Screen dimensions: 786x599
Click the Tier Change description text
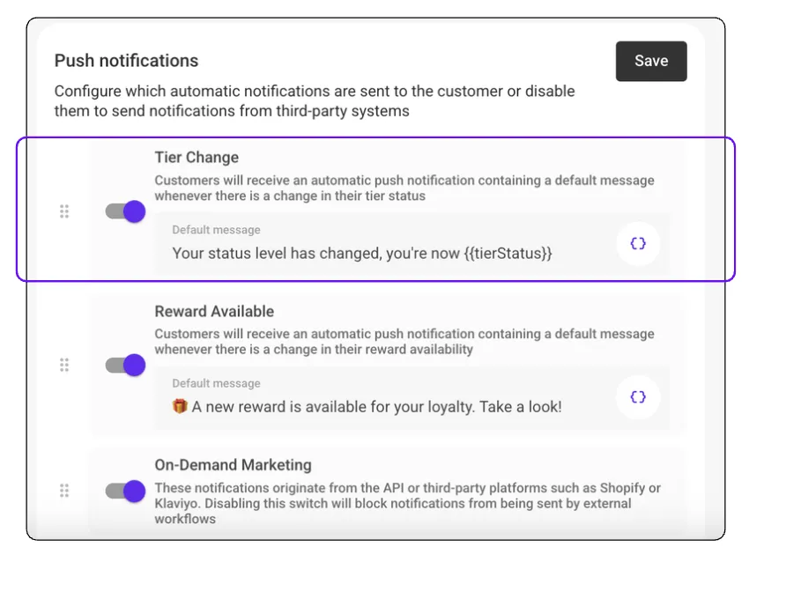[x=404, y=188]
